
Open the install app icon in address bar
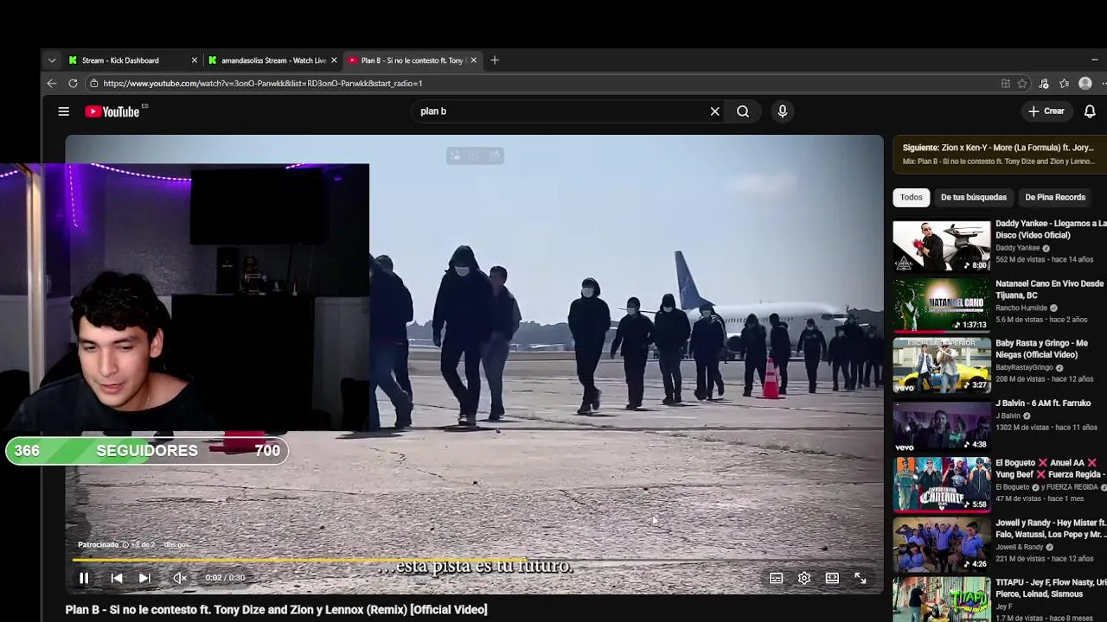1005,84
